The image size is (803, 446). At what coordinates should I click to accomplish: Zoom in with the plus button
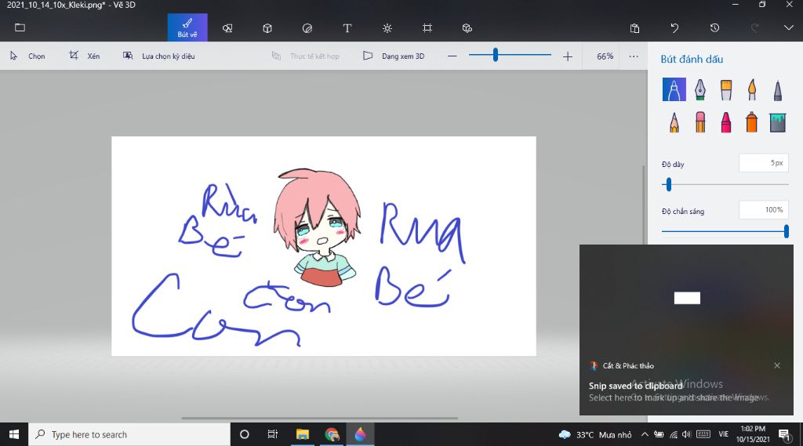(x=568, y=56)
